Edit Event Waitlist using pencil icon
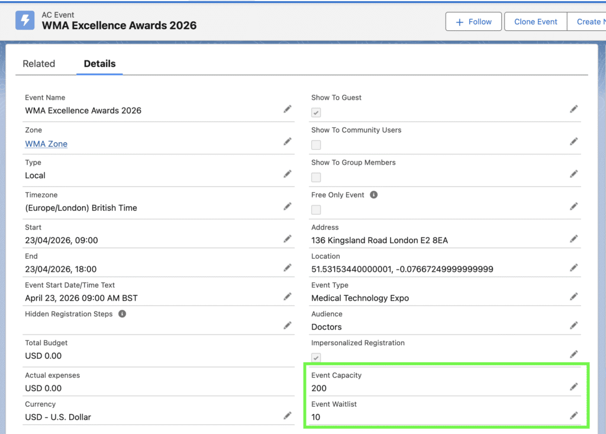The height and width of the screenshot is (434, 606). (x=573, y=416)
